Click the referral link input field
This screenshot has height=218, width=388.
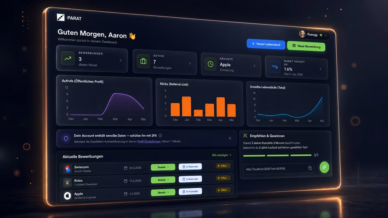point(278,169)
